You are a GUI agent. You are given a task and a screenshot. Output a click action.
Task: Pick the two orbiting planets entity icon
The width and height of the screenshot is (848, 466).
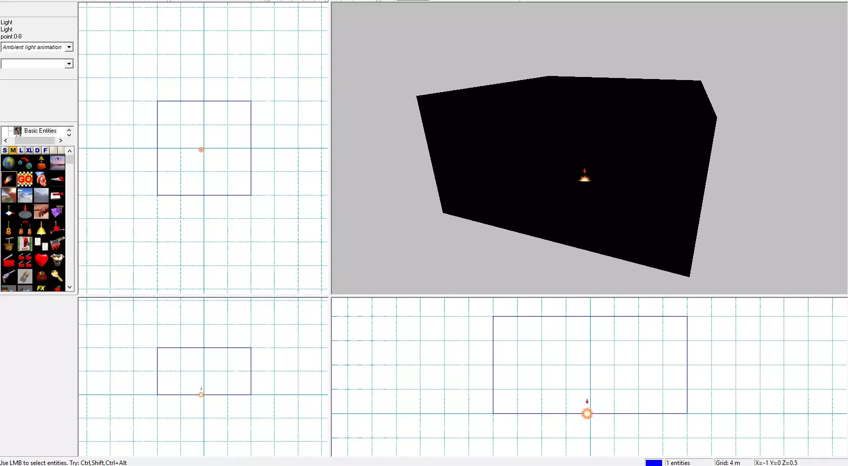(x=25, y=163)
